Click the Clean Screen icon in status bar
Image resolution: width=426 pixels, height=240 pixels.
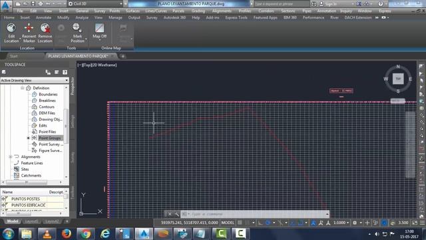point(415,223)
